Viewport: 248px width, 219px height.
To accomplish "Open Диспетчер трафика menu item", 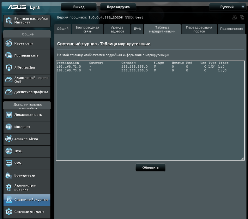I will (x=27, y=92).
